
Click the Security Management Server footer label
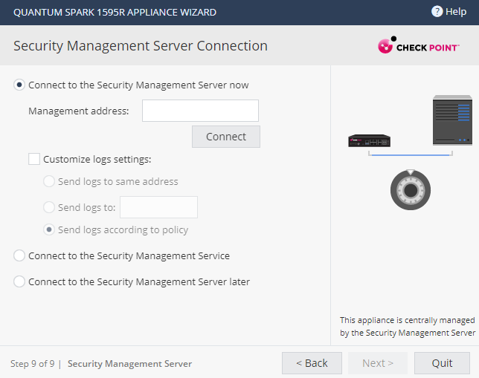[x=130, y=364]
